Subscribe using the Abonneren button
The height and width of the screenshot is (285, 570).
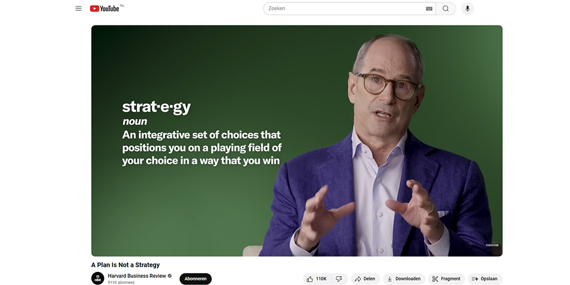(195, 279)
